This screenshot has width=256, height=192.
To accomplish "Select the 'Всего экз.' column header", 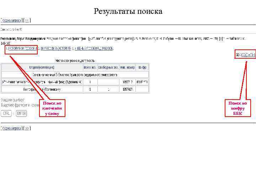I will pyautogui.click(x=90, y=67).
